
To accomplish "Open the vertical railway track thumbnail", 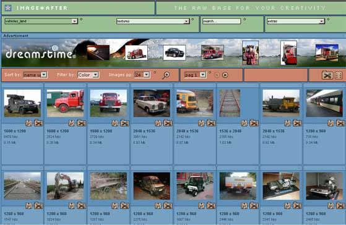I will [x=230, y=103].
